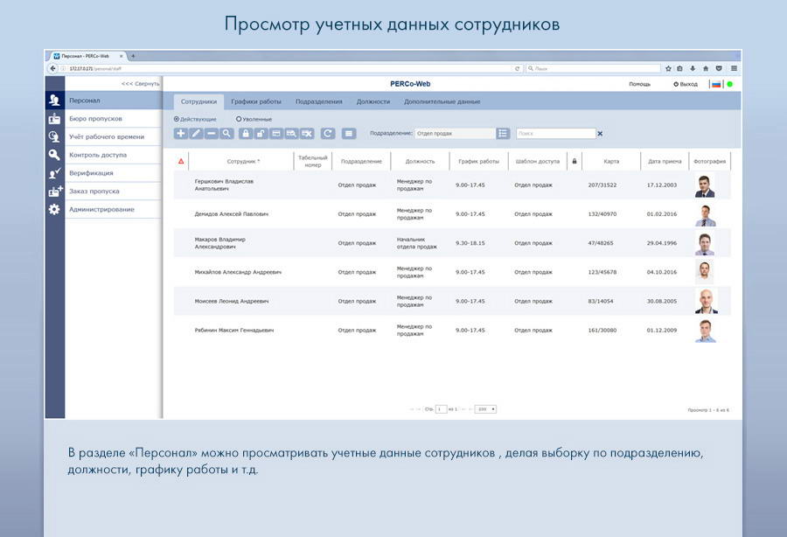Click the edit pencil toolbar icon
The height and width of the screenshot is (537, 787).
point(196,134)
